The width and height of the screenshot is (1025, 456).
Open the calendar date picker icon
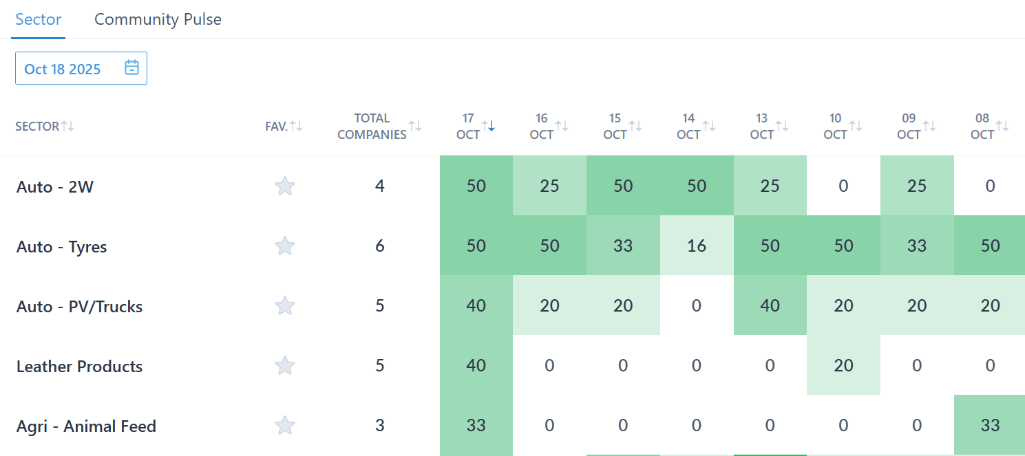coord(131,67)
